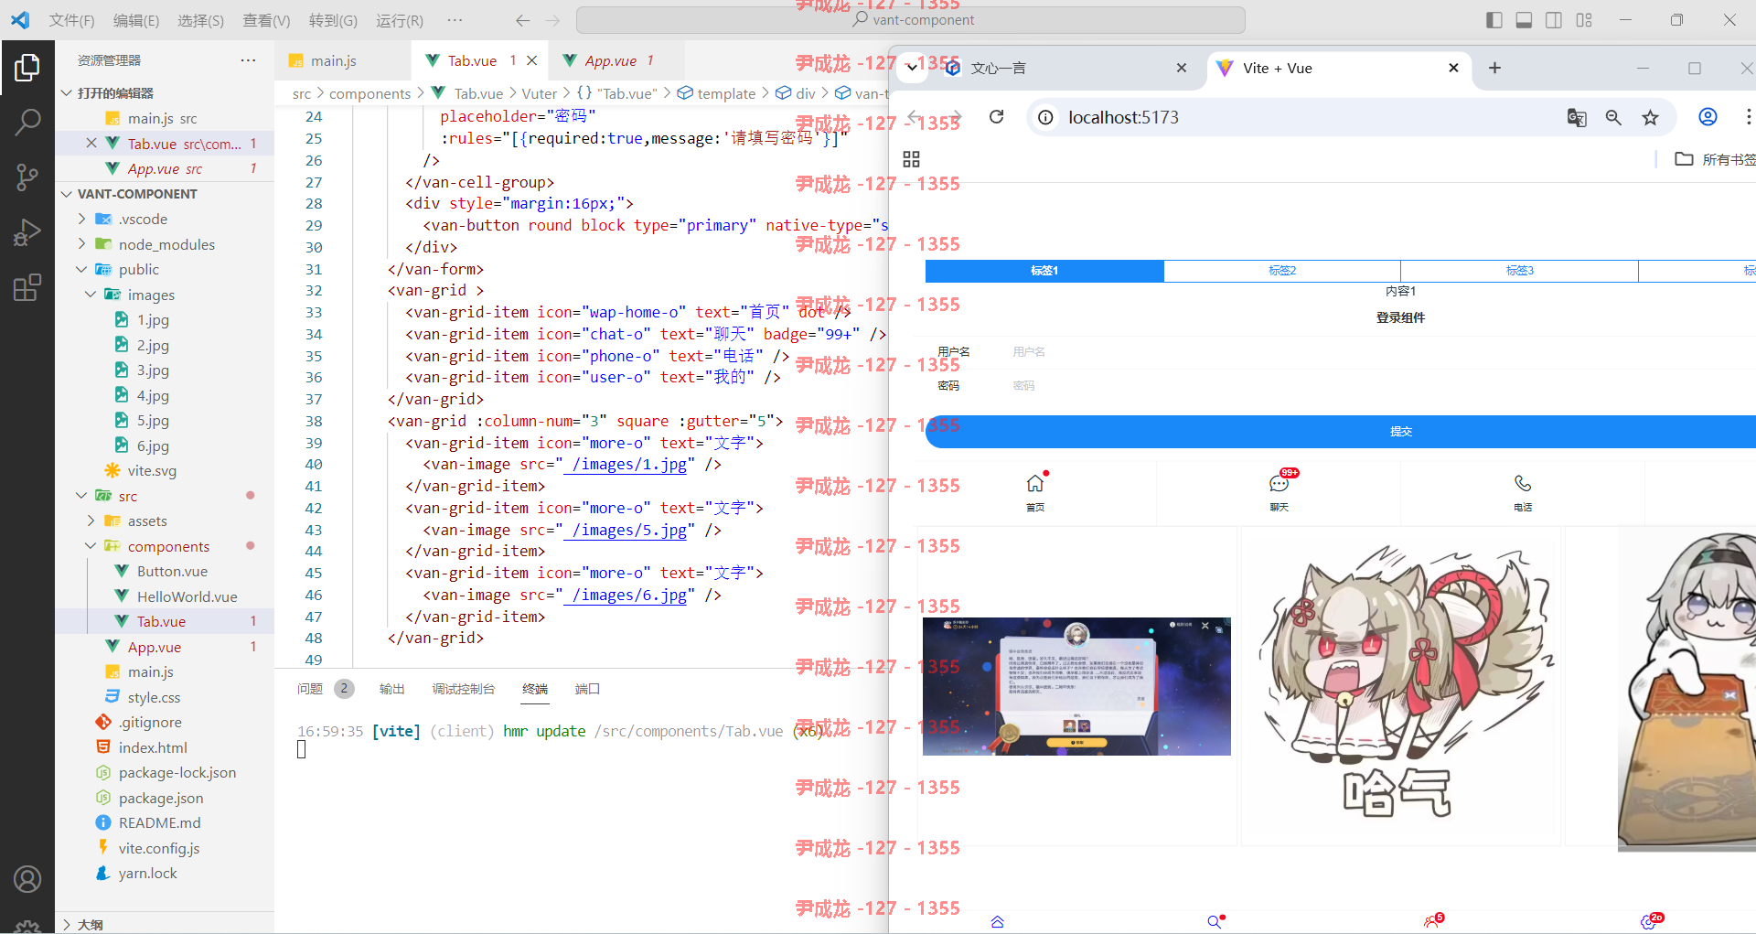Toggle bottom panel layout button
Viewport: 1756px width, 934px height.
coord(1524,20)
